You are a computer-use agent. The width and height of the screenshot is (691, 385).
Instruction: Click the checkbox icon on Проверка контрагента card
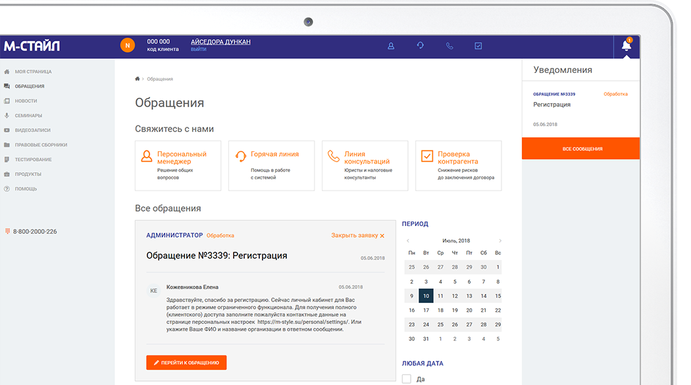(427, 156)
